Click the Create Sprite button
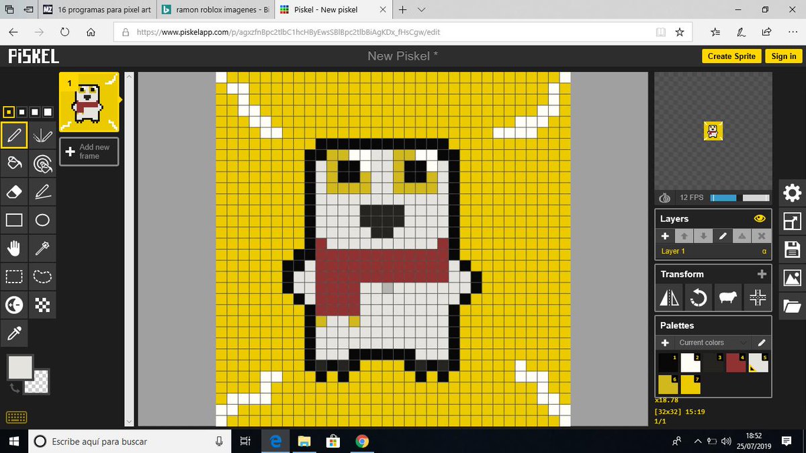The height and width of the screenshot is (453, 806). [x=731, y=56]
